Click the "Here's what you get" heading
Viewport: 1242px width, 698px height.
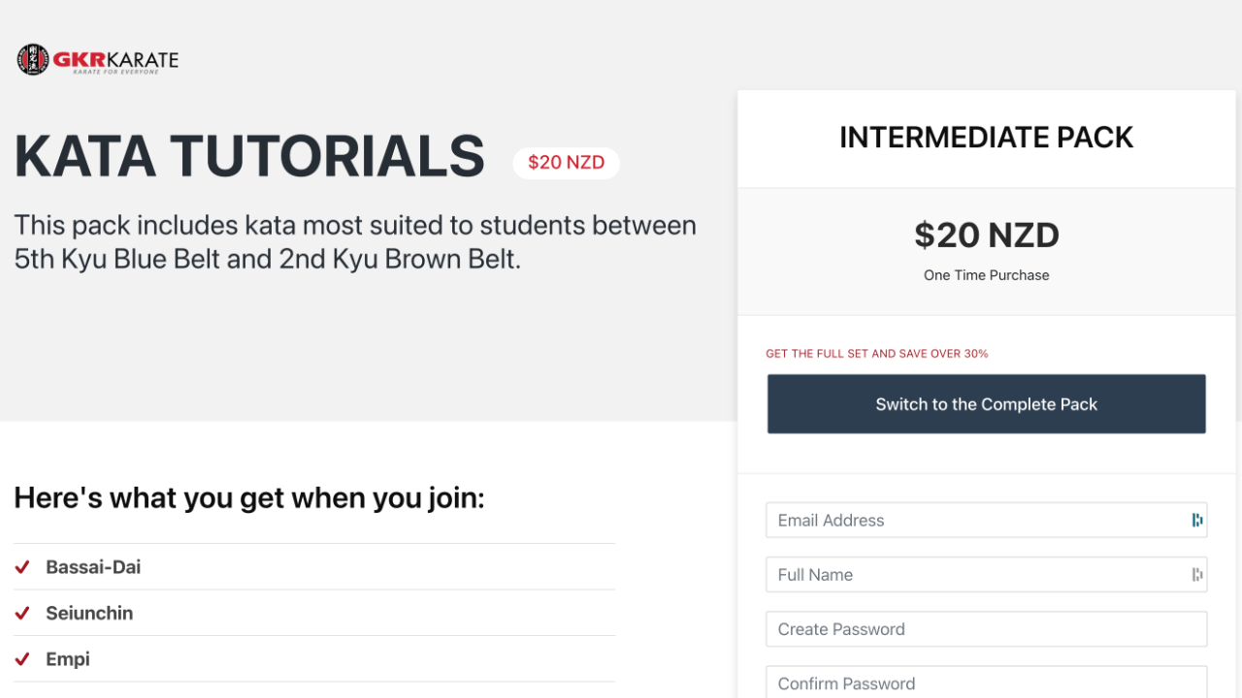(x=248, y=498)
